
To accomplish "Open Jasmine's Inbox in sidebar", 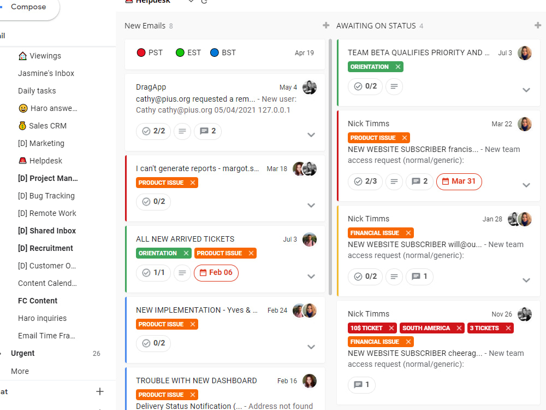I will point(46,73).
